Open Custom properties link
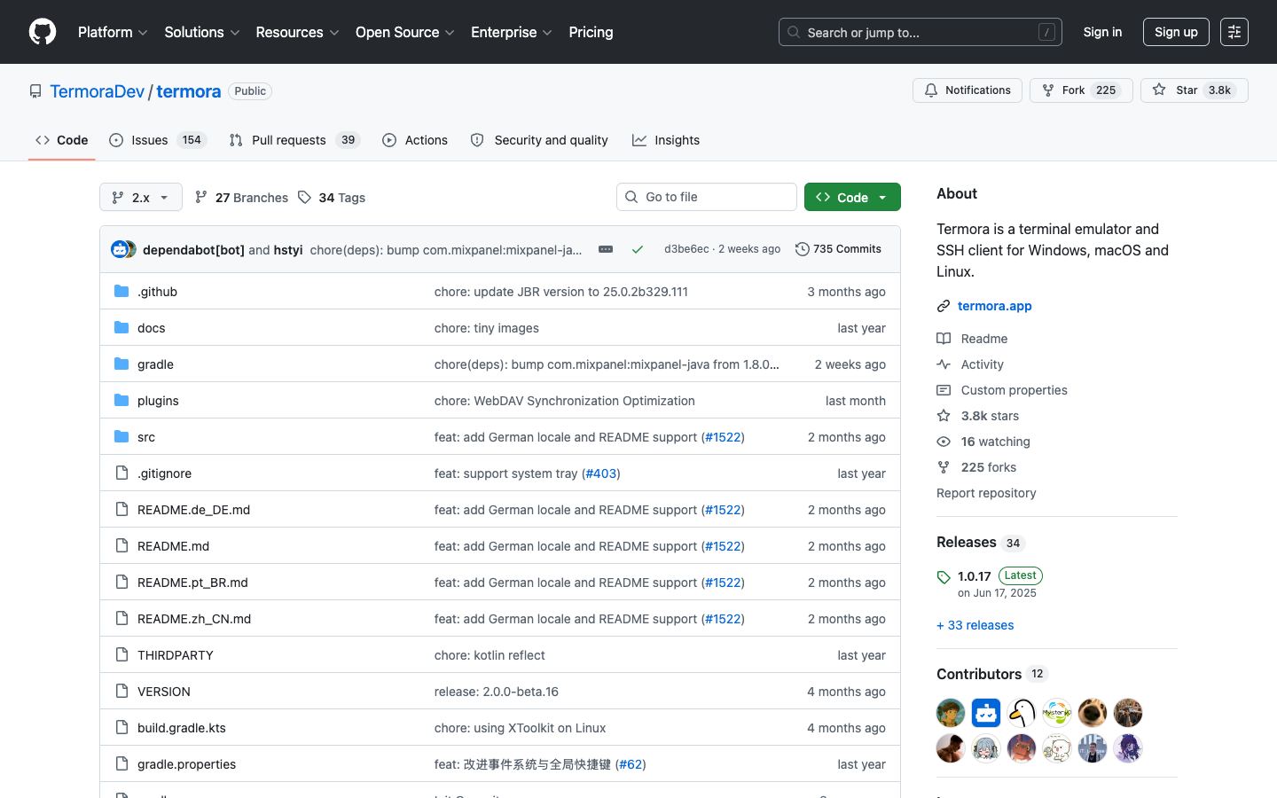Screen dimensions: 1277x798 tap(1002, 390)
